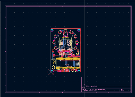This screenshot has height=97, width=135.
Task: Click the Date field in title block
Action: [x=98, y=89]
